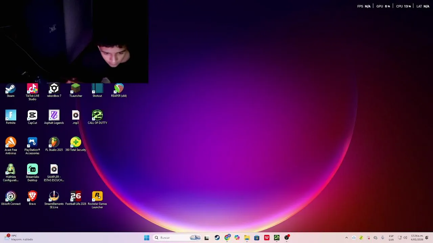Open the volume speaker tray icon
433x243 pixels.
[x=405, y=238]
